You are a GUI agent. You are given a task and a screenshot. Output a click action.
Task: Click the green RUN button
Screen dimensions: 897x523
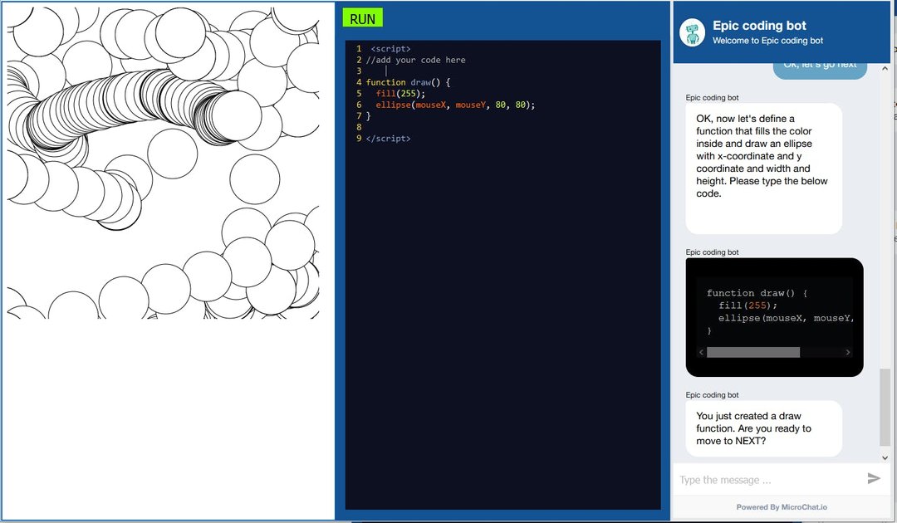(x=362, y=17)
